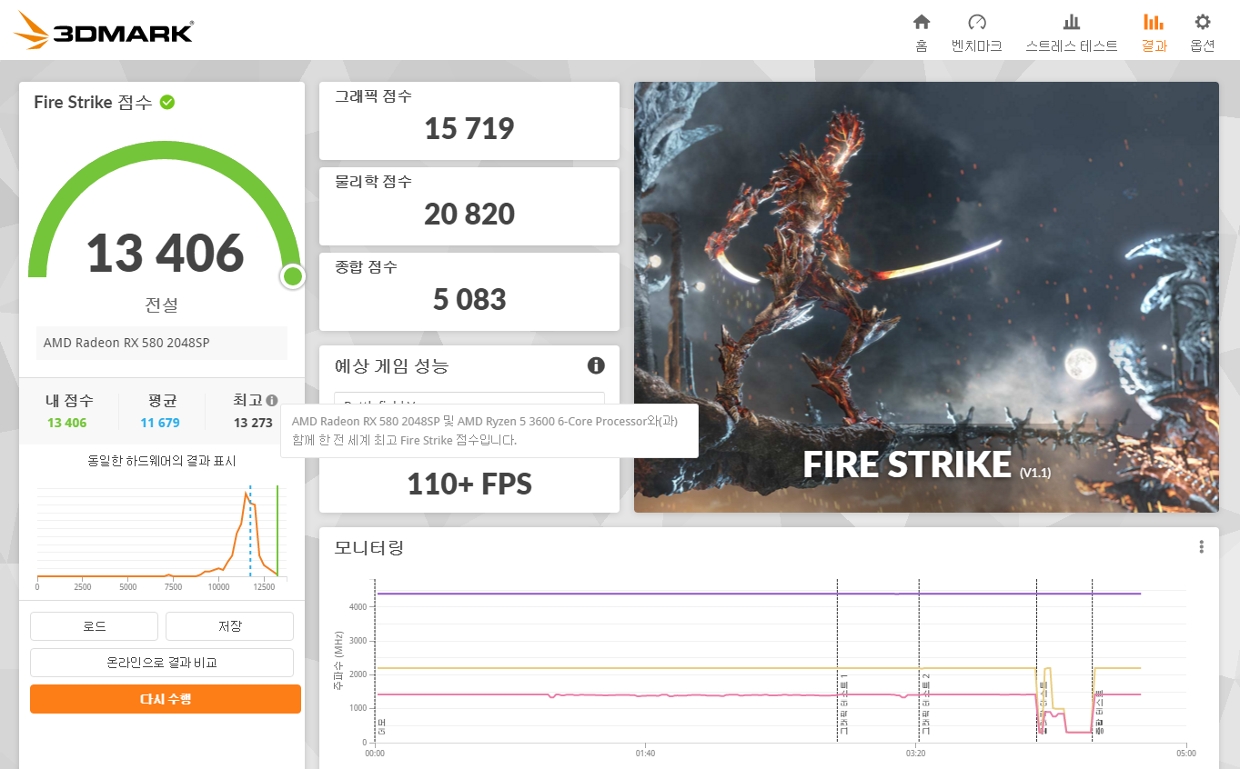1240x769 pixels.
Task: Click 온라인으로 결과 비교
Action: point(162,663)
